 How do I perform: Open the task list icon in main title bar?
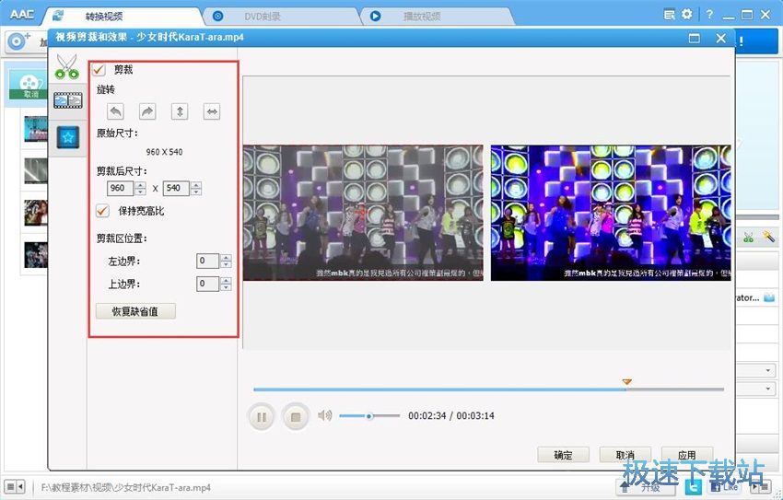[x=669, y=15]
